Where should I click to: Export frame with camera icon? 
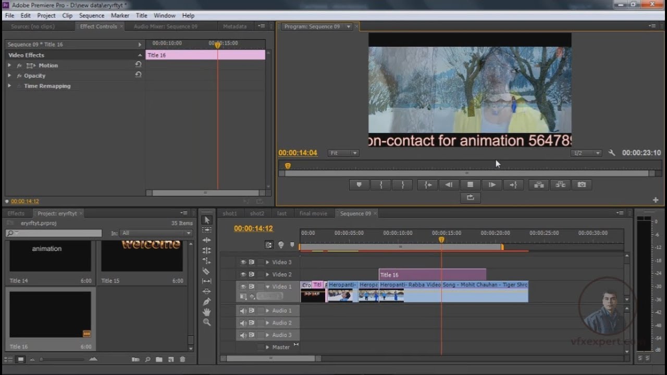point(582,184)
